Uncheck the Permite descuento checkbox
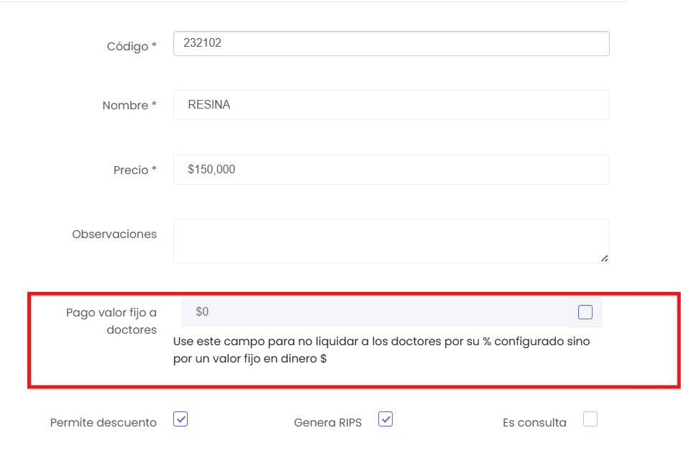This screenshot has height=461, width=681. pyautogui.click(x=180, y=419)
